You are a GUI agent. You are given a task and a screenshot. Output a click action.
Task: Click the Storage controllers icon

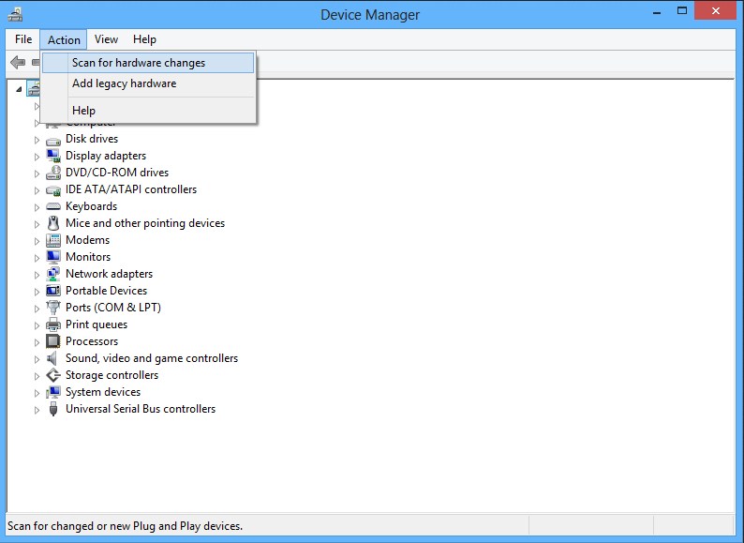point(53,375)
